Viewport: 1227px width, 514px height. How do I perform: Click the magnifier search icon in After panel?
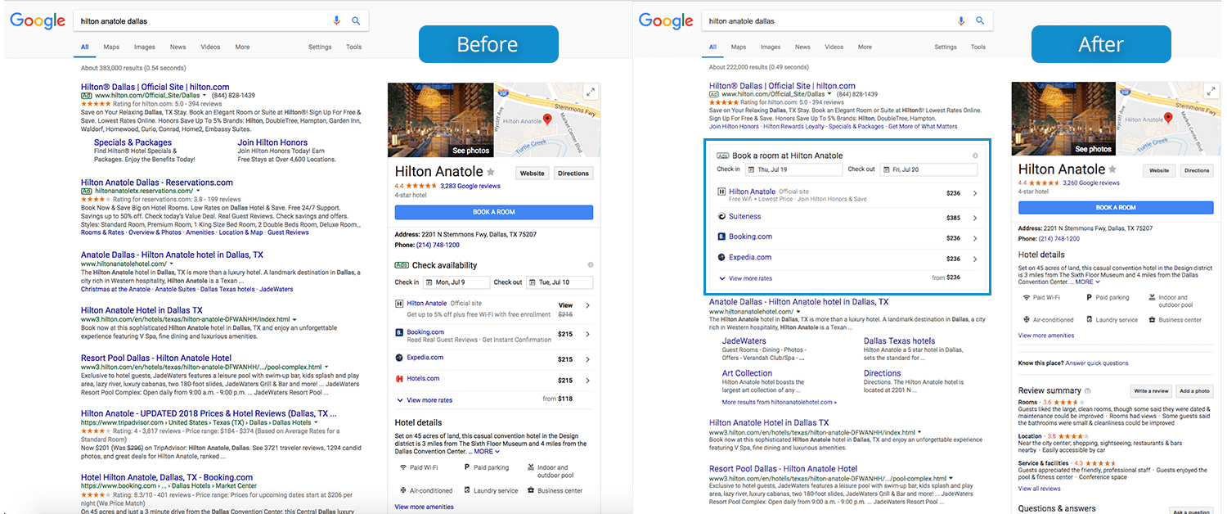[980, 20]
